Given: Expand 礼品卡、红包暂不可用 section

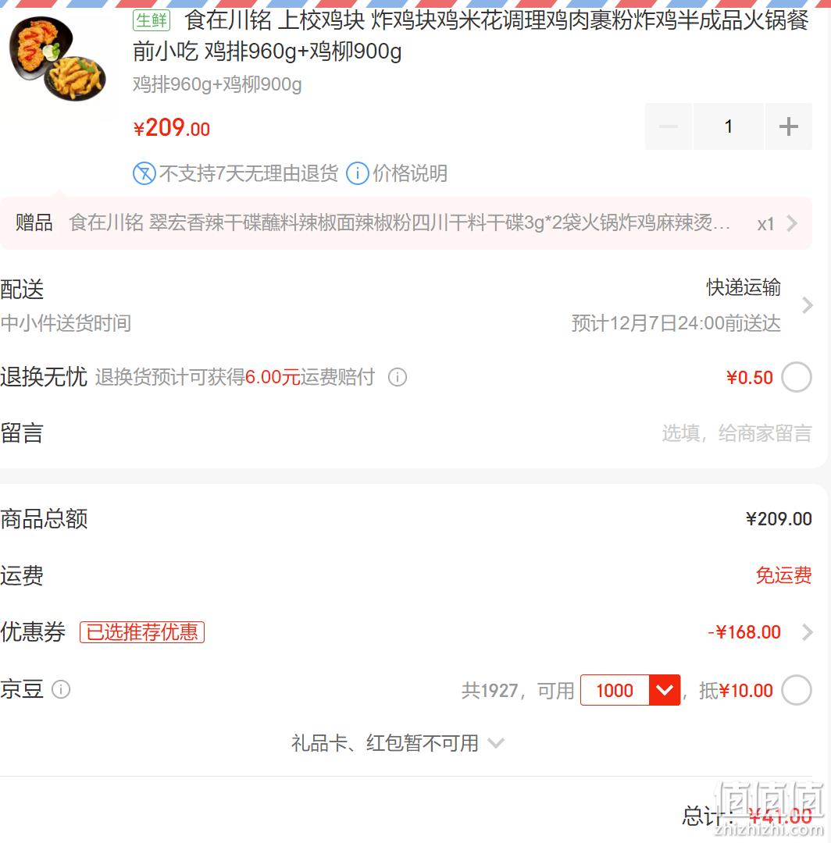Looking at the screenshot, I should coord(398,744).
